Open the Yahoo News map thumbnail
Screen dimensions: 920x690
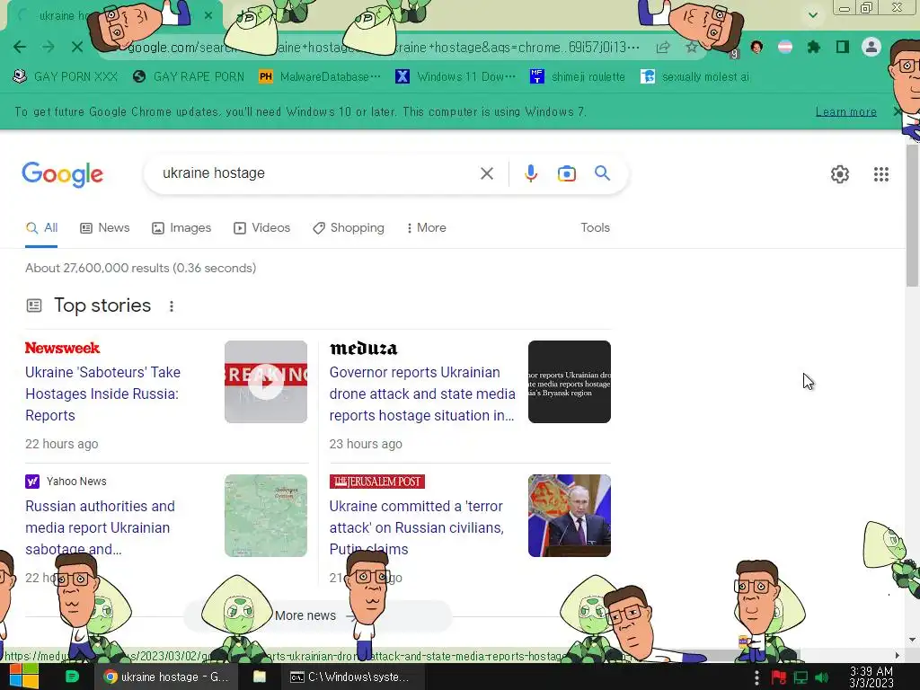[x=266, y=515]
